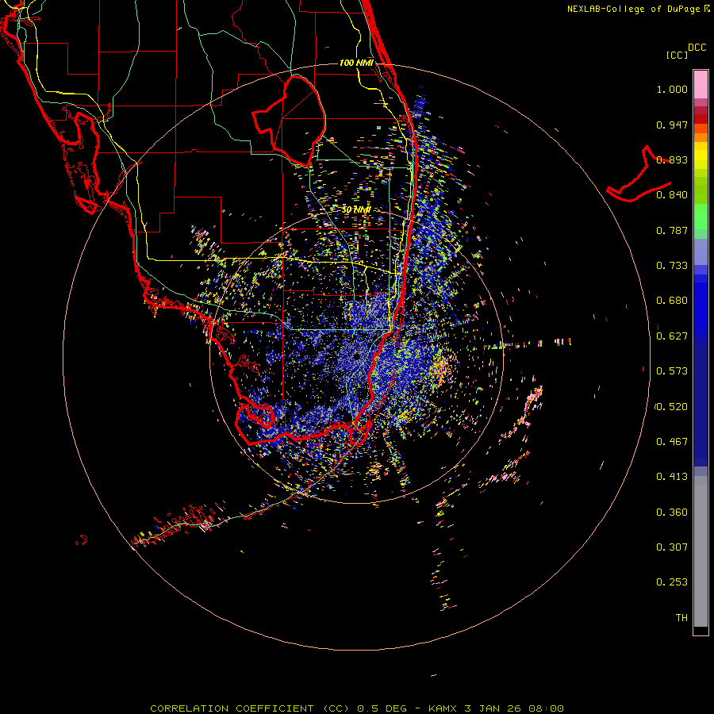Select the 0.467 scale value

(672, 442)
